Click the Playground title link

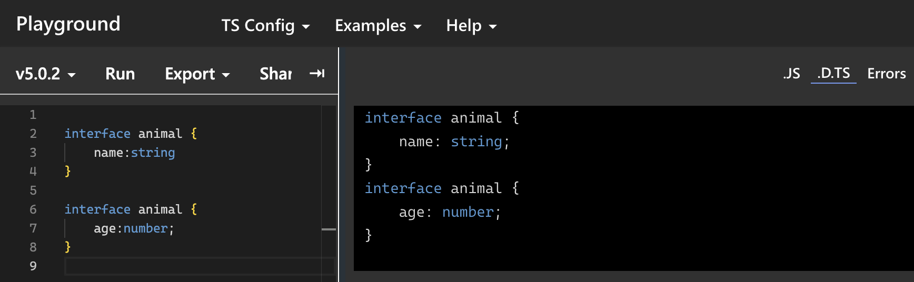pyautogui.click(x=68, y=24)
